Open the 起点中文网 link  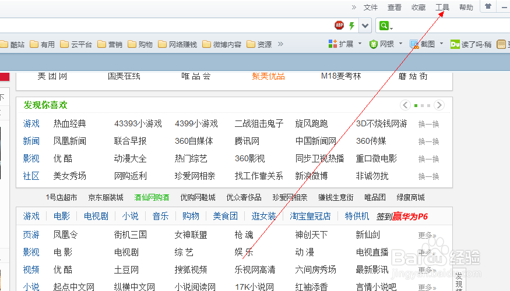coord(74,287)
